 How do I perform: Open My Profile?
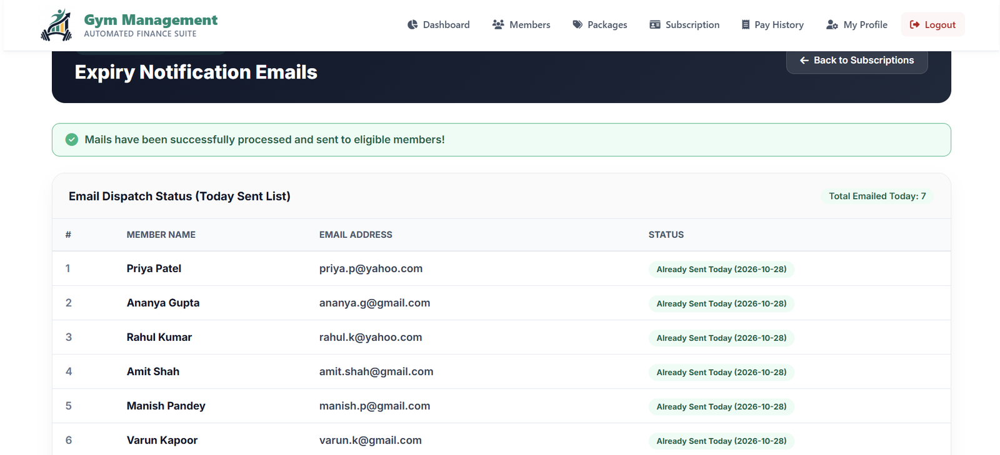857,25
